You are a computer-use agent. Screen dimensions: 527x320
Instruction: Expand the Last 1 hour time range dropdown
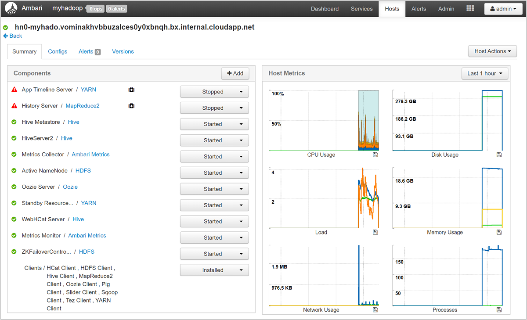(x=485, y=73)
